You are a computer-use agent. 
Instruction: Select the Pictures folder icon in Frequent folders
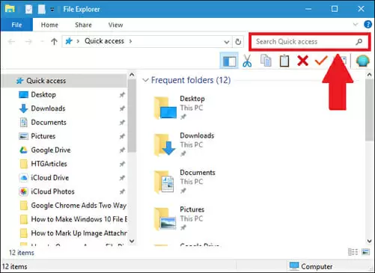[x=165, y=218]
